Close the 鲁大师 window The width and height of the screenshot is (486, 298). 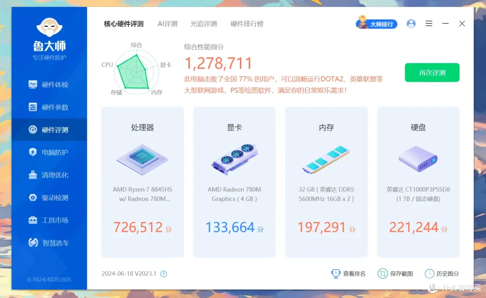462,23
